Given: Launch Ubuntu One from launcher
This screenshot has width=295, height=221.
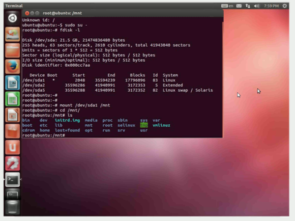Looking at the screenshot, I should (x=13, y=147).
